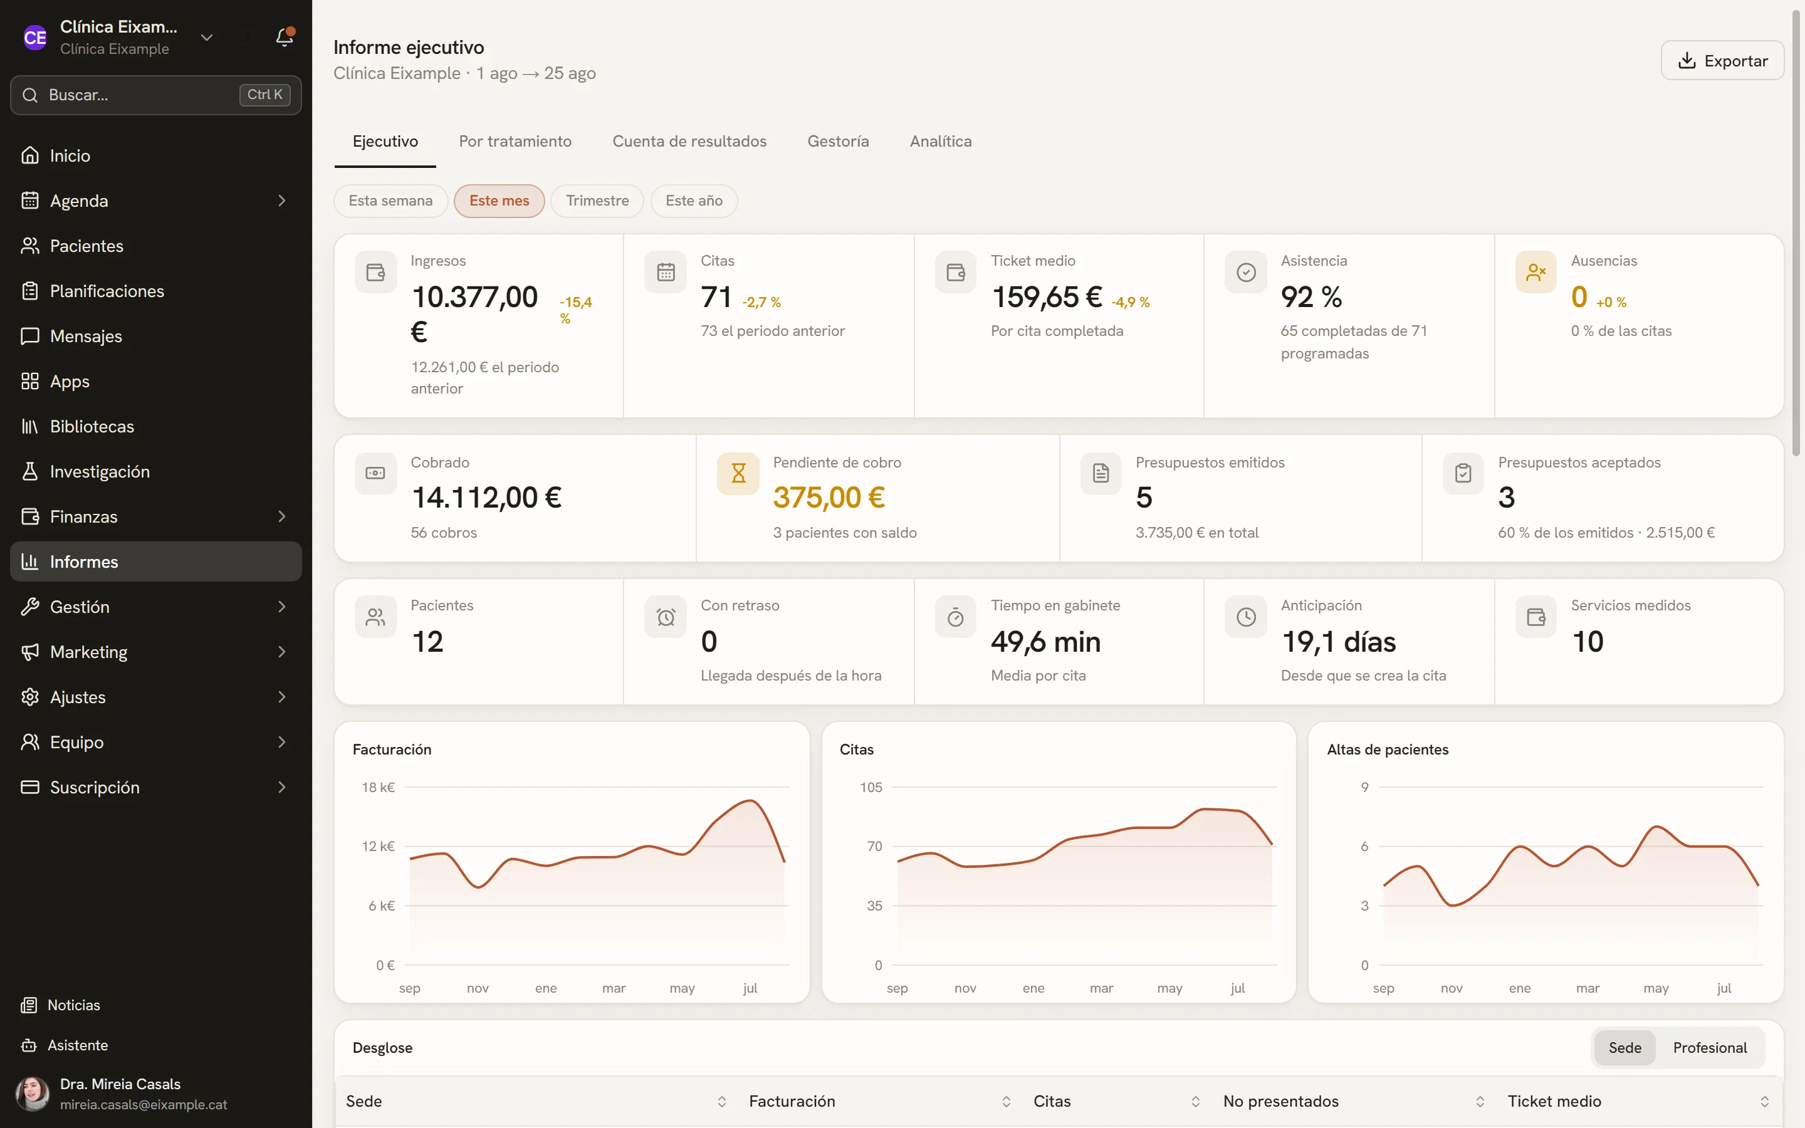Click the Informes chart icon
This screenshot has height=1128, width=1805.
pos(30,561)
